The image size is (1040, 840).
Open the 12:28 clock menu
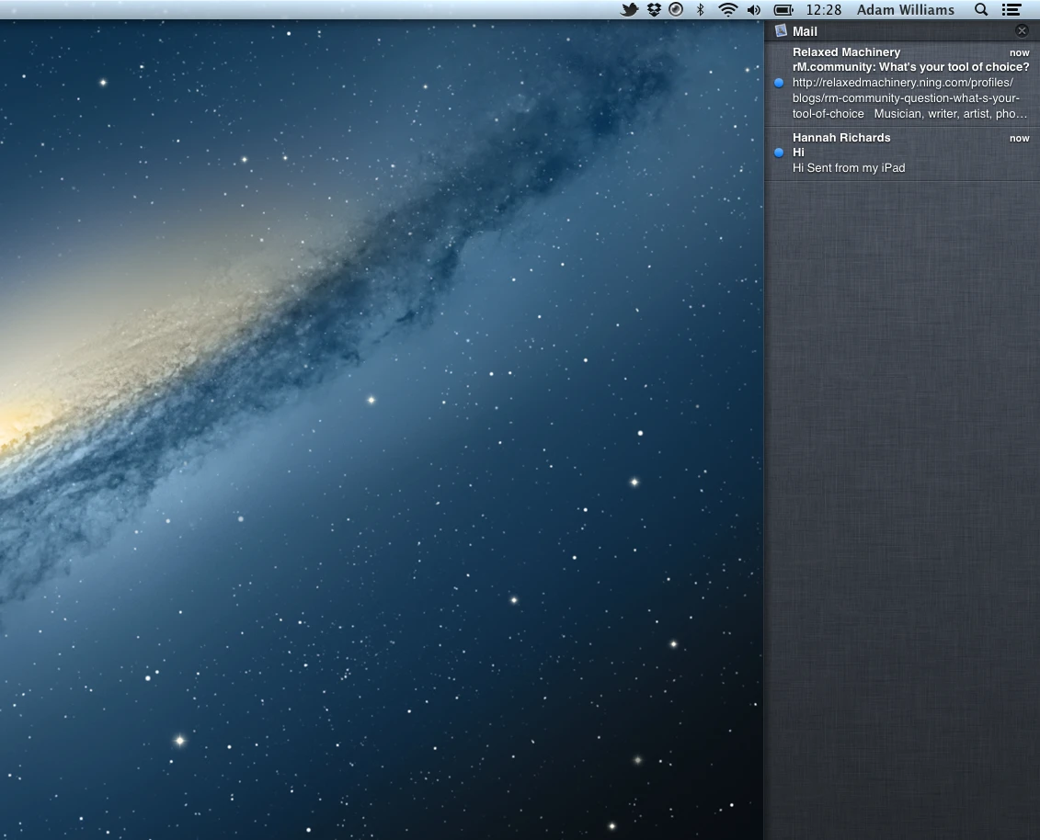pyautogui.click(x=823, y=10)
